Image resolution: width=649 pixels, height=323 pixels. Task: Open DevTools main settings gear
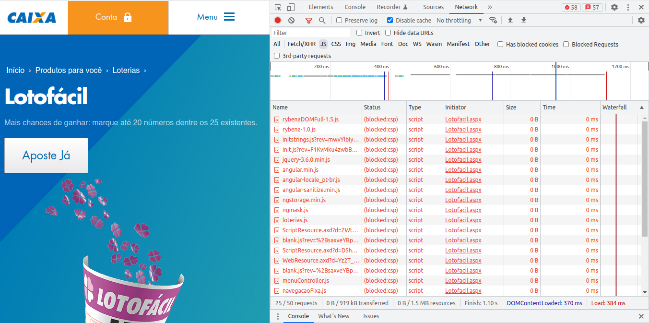614,7
